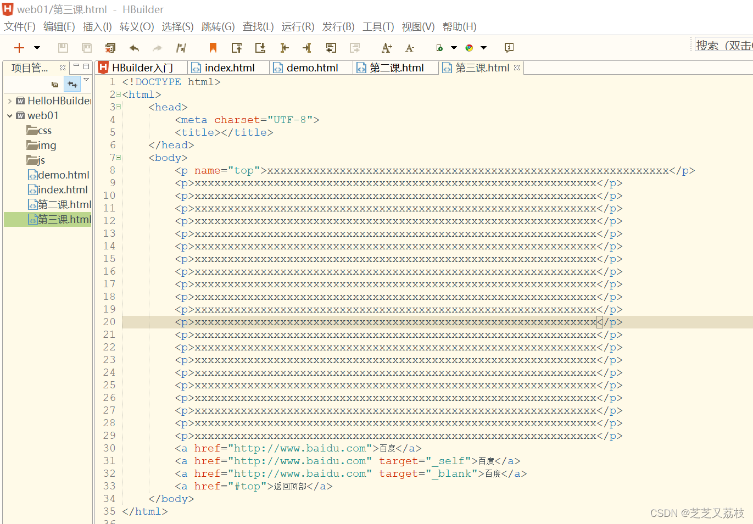The image size is (753, 524).
Task: Fold the html tag on line 2
Action: click(x=118, y=94)
